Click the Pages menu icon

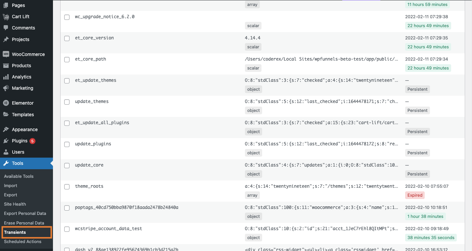tap(6, 5)
